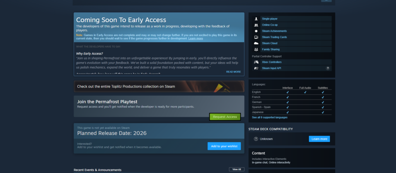This screenshot has width=396, height=173.
Task: Open Steam Deck compatibility Learn more button
Action: [x=319, y=139]
